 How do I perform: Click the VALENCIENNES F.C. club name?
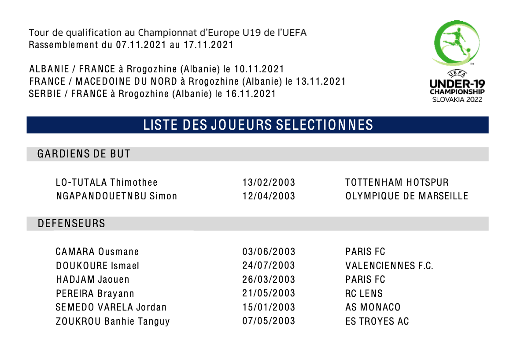click(x=389, y=266)
